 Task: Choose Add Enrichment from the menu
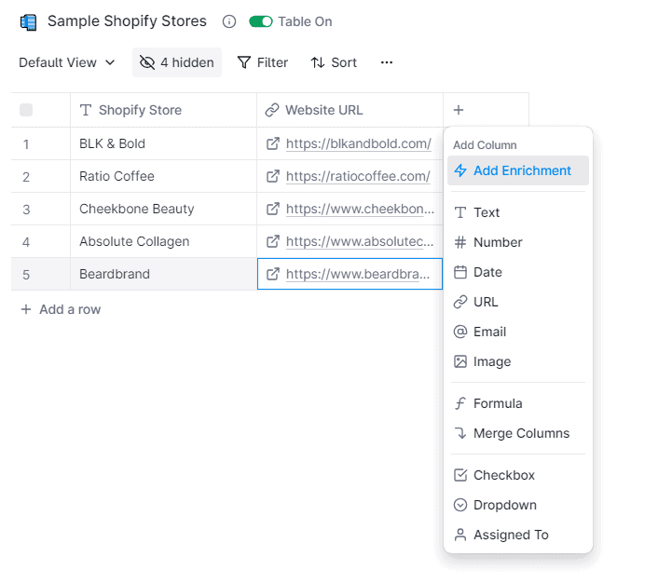coord(517,170)
